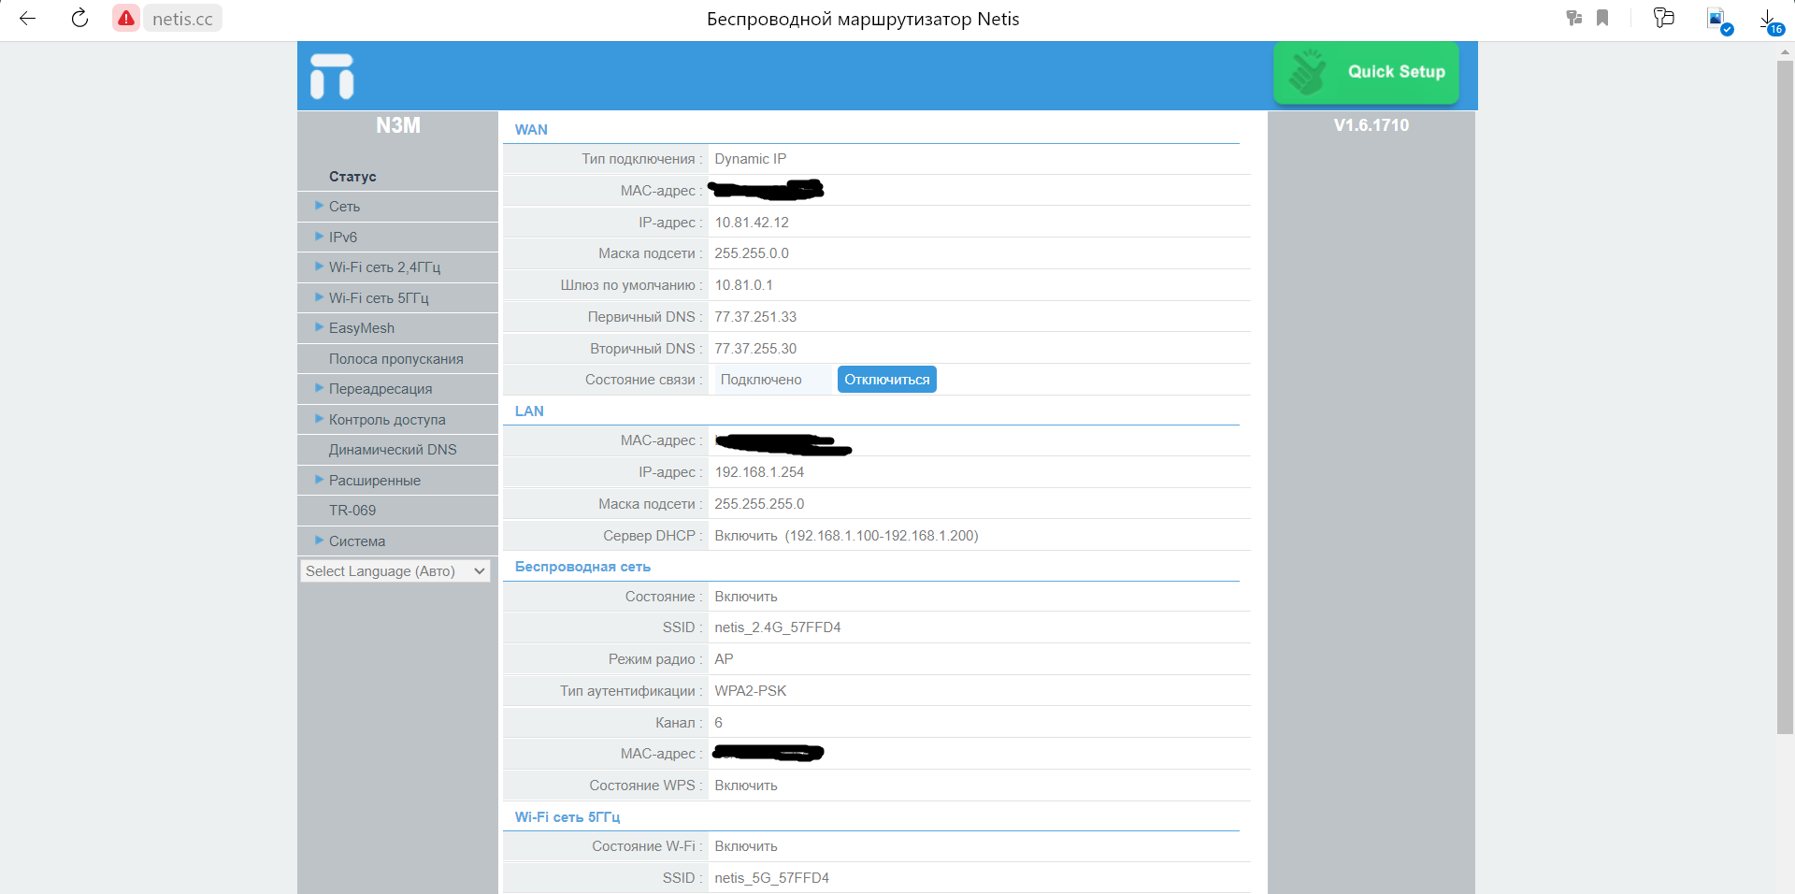Go back using the browser back arrow
This screenshot has width=1795, height=894.
[x=27, y=18]
